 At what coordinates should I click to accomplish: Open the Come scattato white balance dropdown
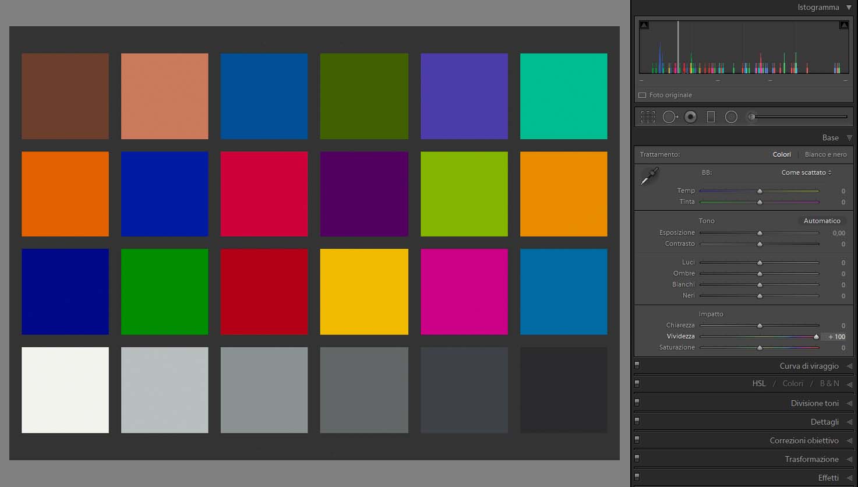806,172
